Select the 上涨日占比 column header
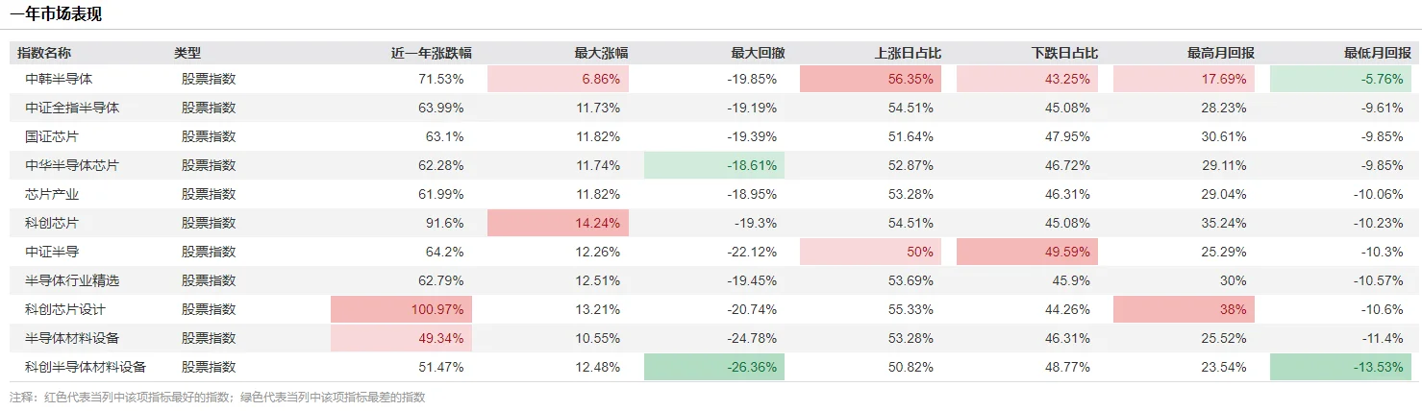The width and height of the screenshot is (1422, 411). point(908,54)
